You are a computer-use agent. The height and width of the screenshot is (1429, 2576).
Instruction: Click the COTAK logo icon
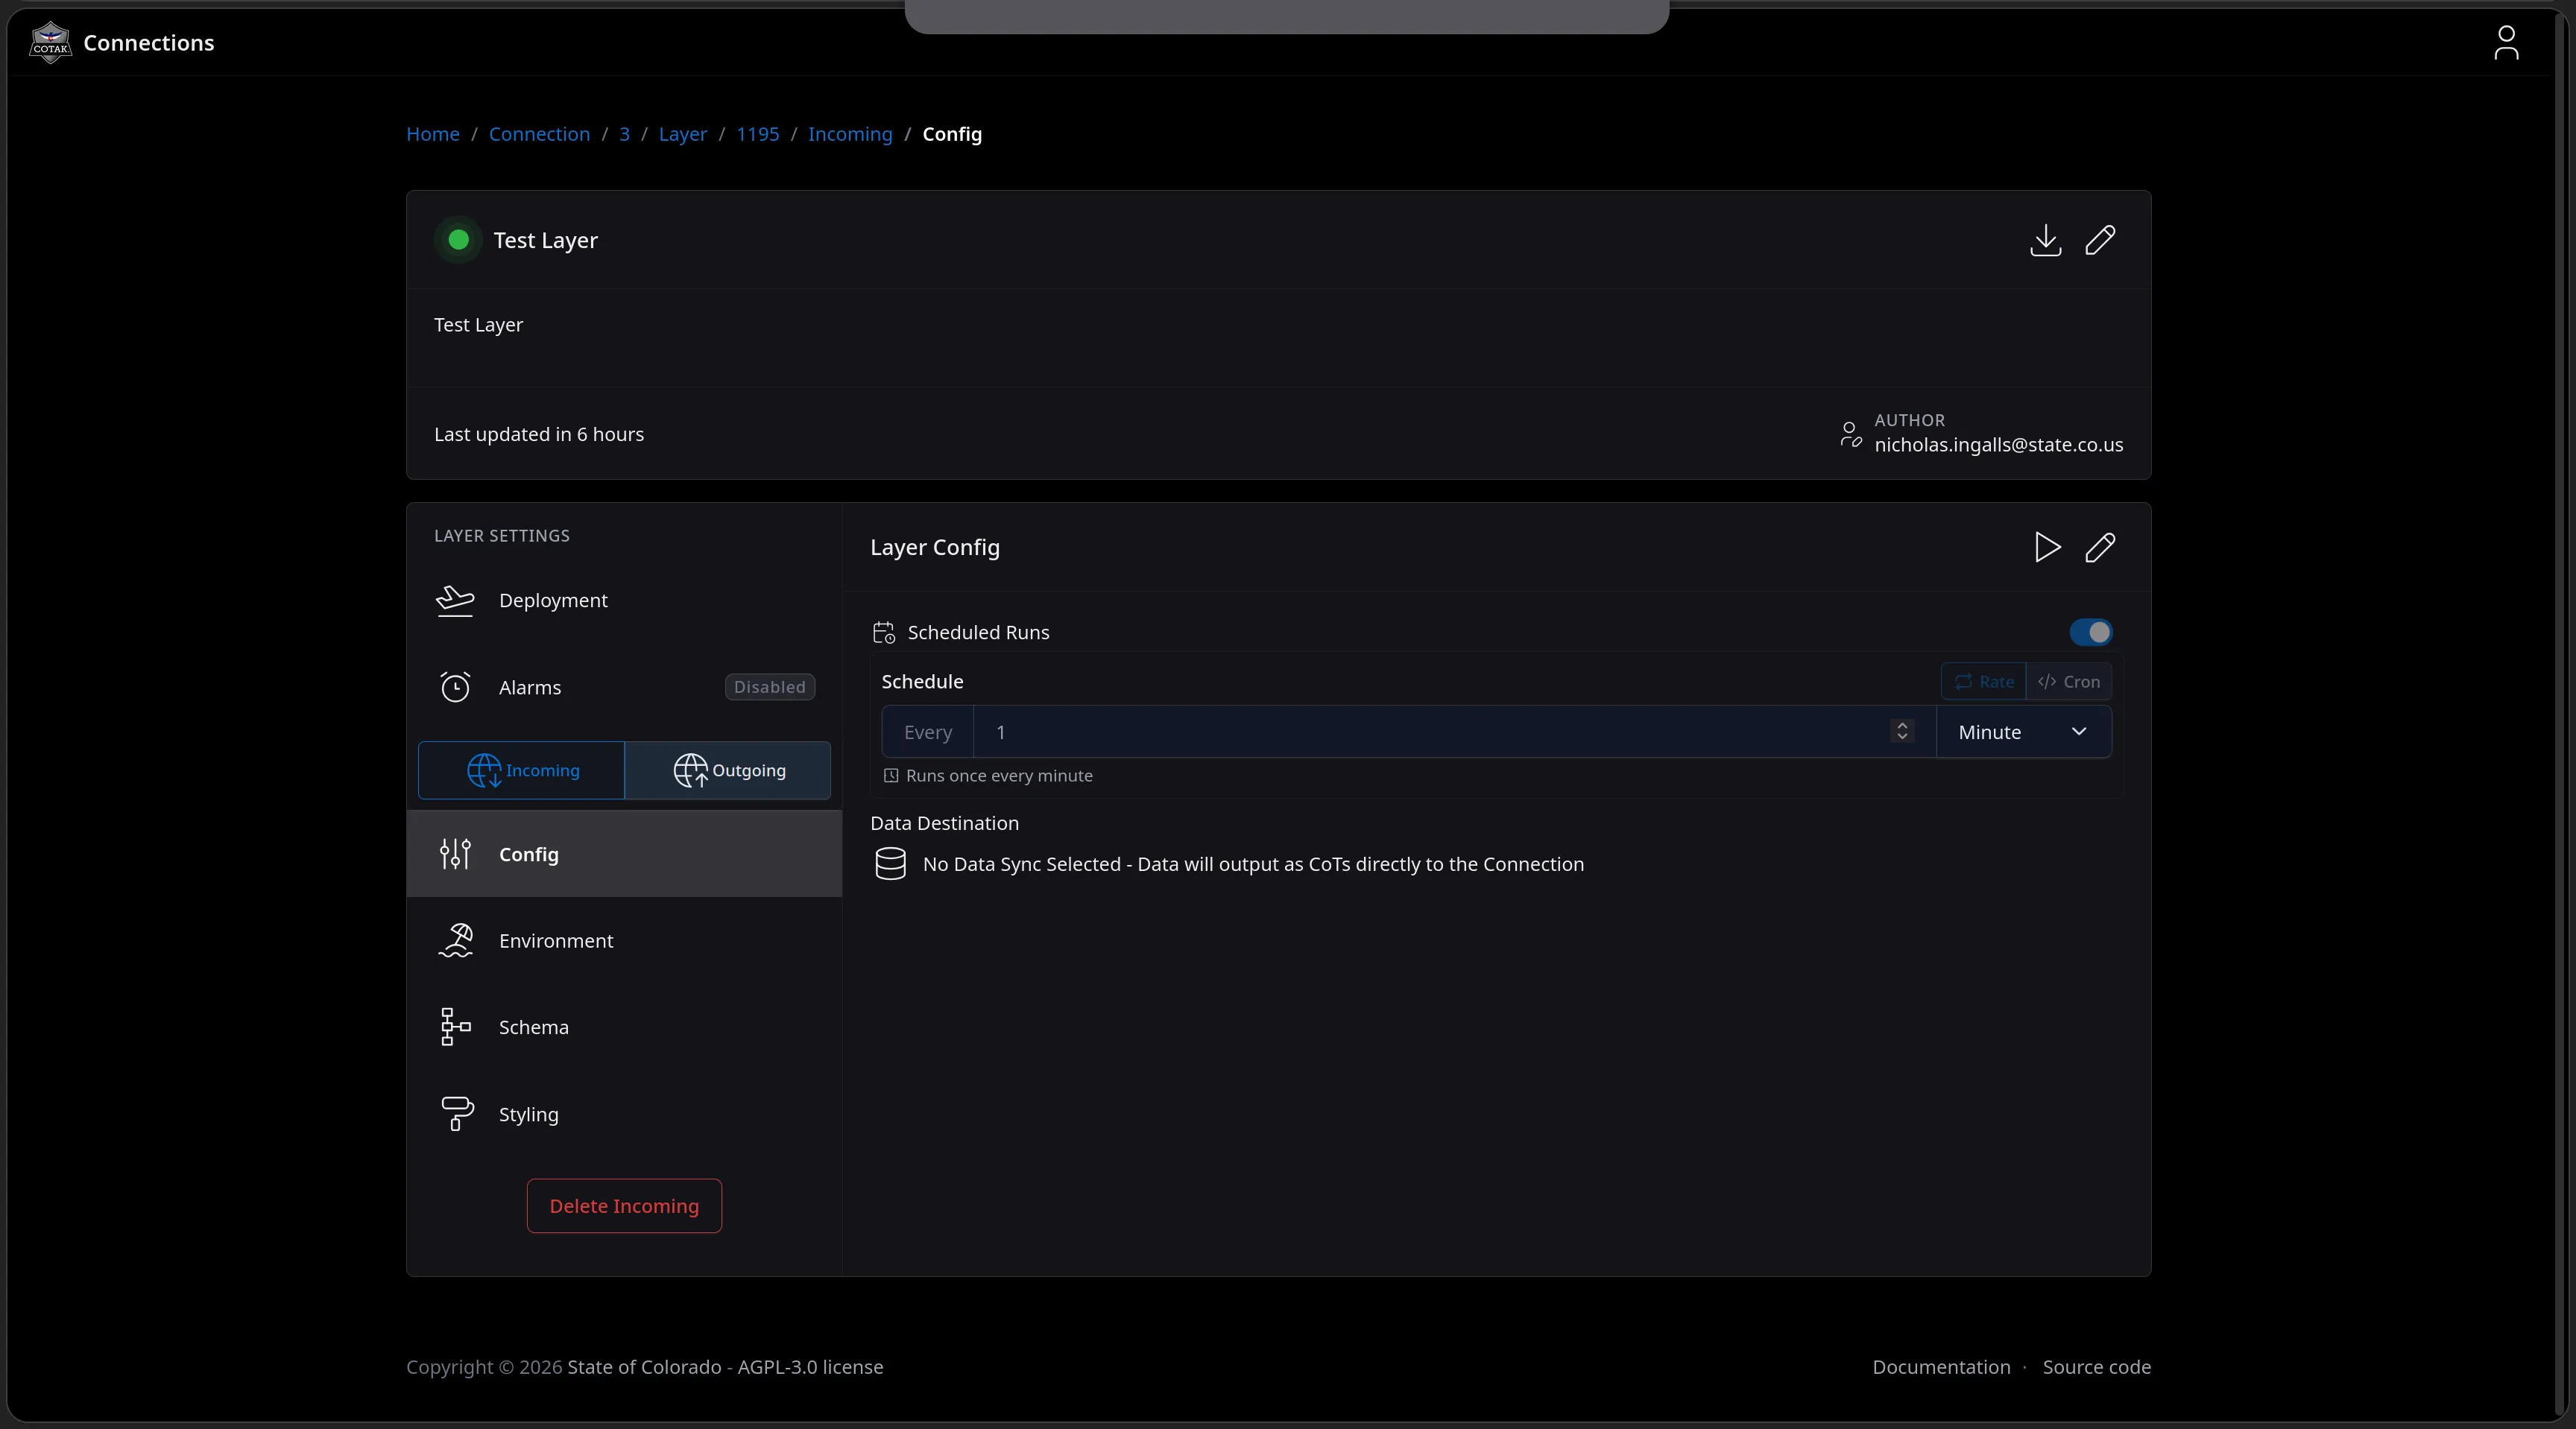[50, 43]
